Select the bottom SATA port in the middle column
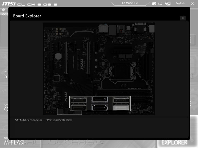Screen dimensions: 198x148 (100, 108)
